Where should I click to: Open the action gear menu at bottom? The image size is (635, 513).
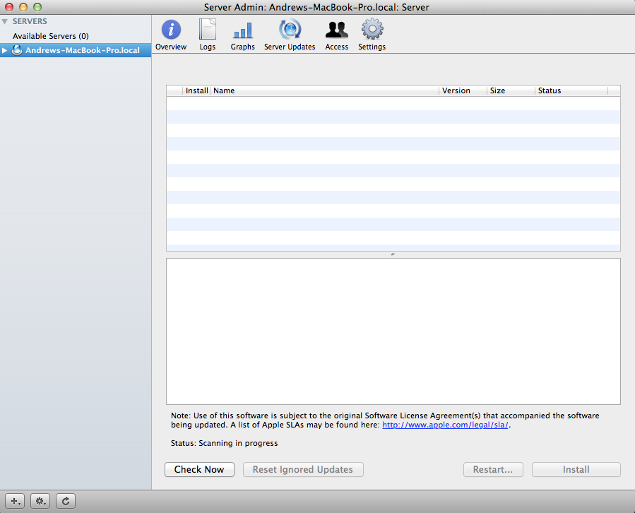point(40,501)
